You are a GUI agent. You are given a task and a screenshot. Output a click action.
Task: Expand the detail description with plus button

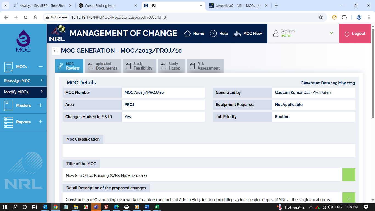tap(349, 199)
